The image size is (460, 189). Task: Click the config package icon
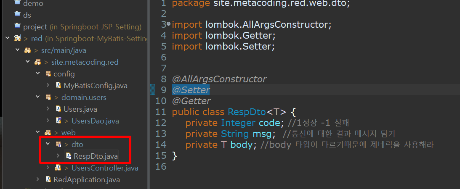coord(48,74)
